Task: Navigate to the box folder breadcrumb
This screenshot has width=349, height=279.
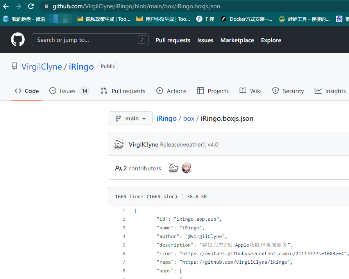Action: pos(188,118)
